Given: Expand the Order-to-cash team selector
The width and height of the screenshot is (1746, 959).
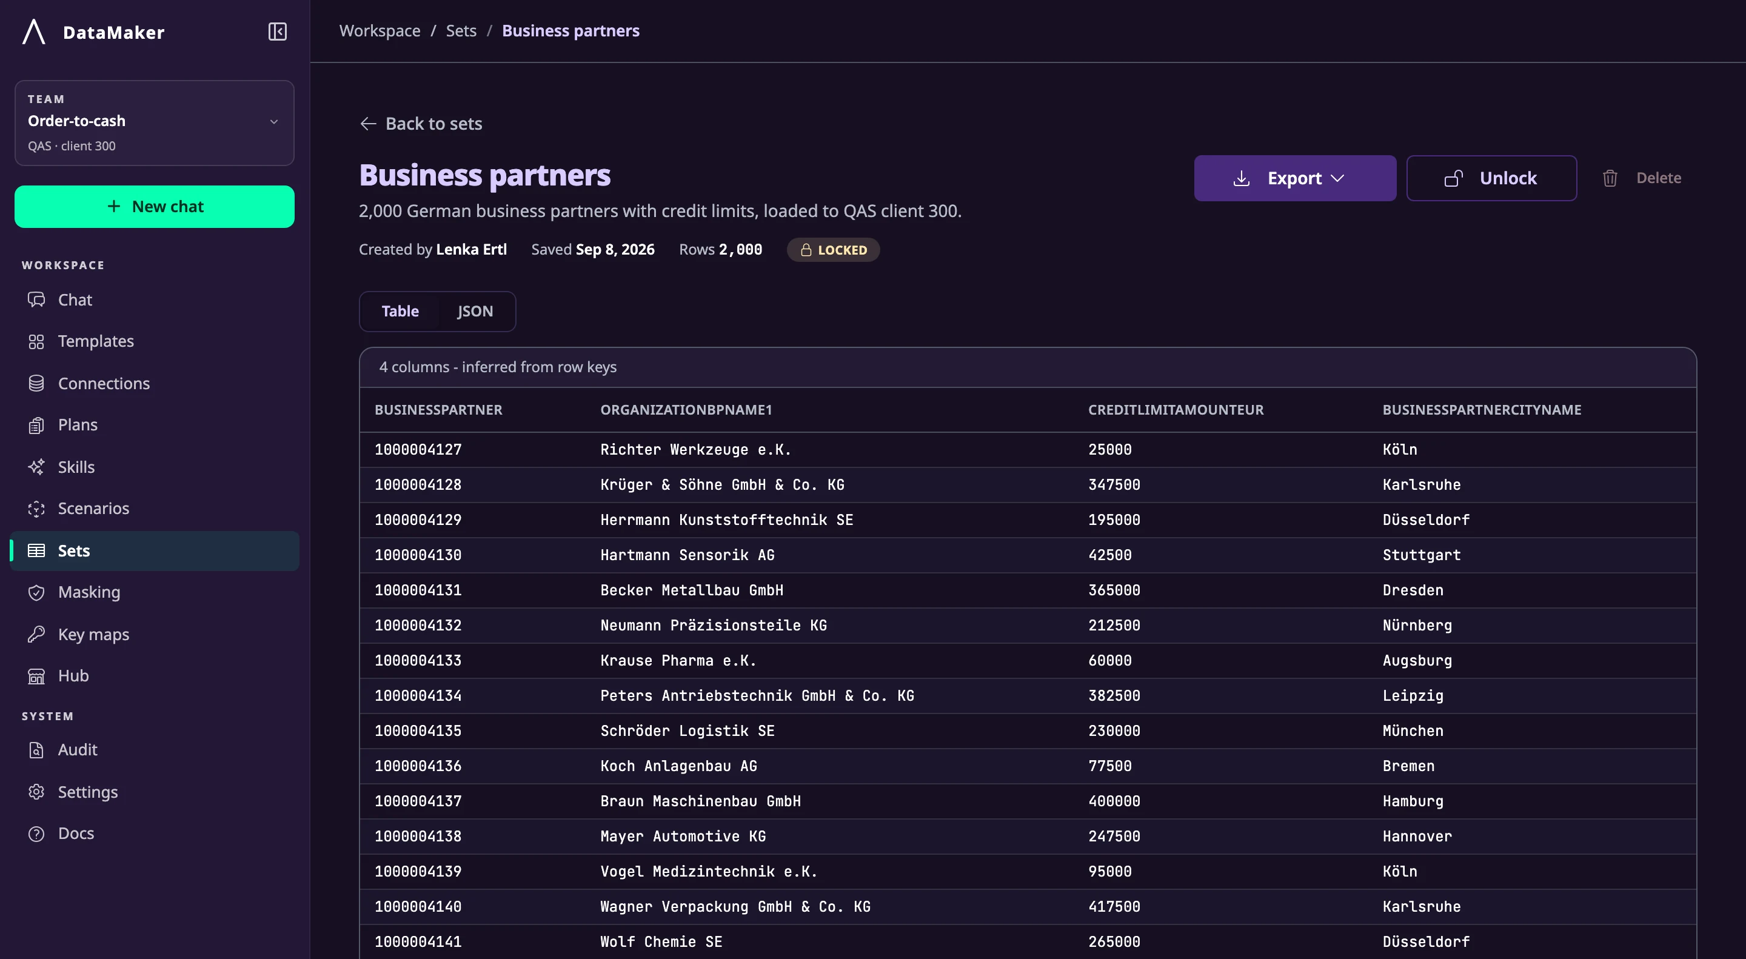Looking at the screenshot, I should pyautogui.click(x=155, y=122).
